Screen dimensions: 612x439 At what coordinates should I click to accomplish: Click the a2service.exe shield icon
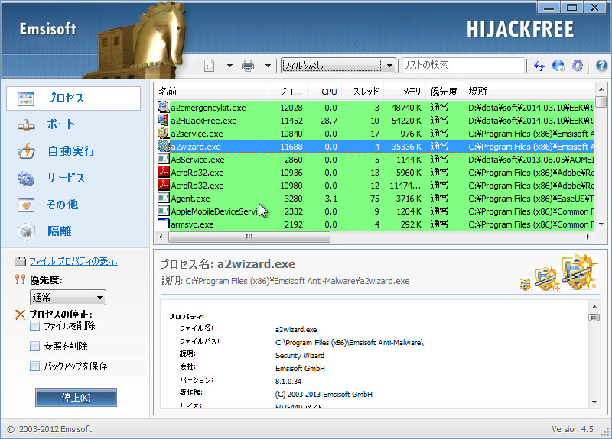tap(163, 133)
